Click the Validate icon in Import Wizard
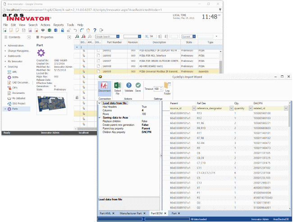Image resolution: width=293 pixels, height=222 pixels. click(129, 88)
